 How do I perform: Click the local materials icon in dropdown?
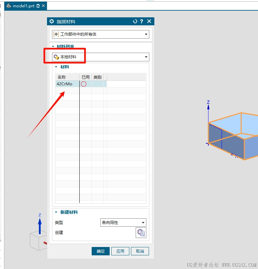pyautogui.click(x=56, y=57)
